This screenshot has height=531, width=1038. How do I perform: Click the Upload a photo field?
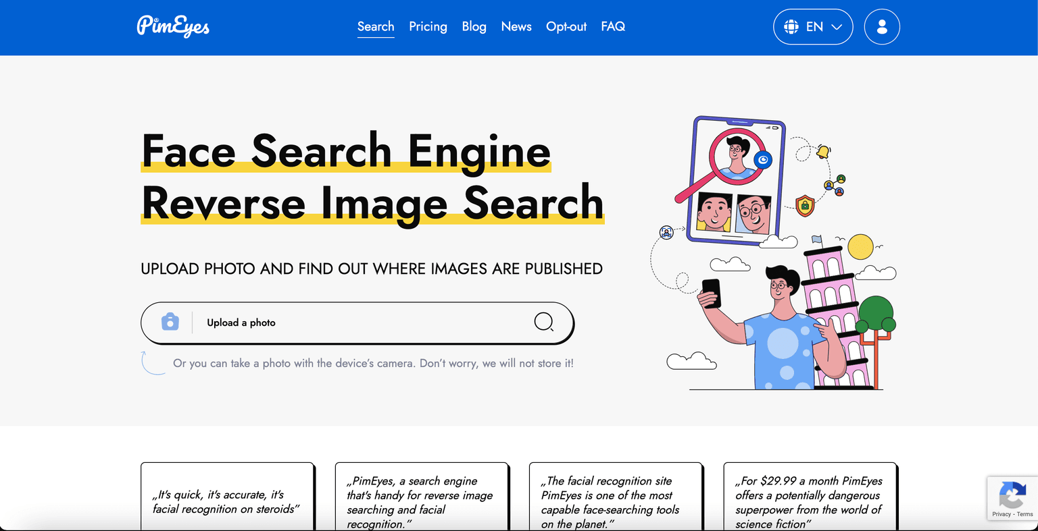[357, 323]
